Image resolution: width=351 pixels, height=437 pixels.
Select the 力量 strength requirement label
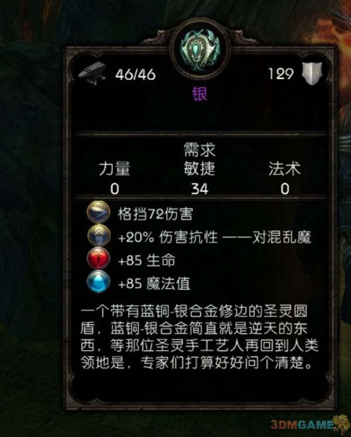[115, 168]
